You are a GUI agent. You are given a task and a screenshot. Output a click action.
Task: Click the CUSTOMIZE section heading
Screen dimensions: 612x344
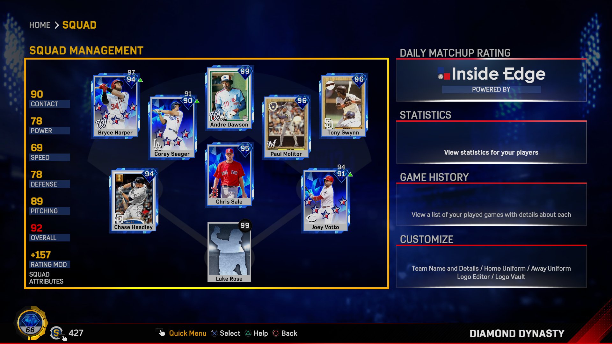point(426,239)
